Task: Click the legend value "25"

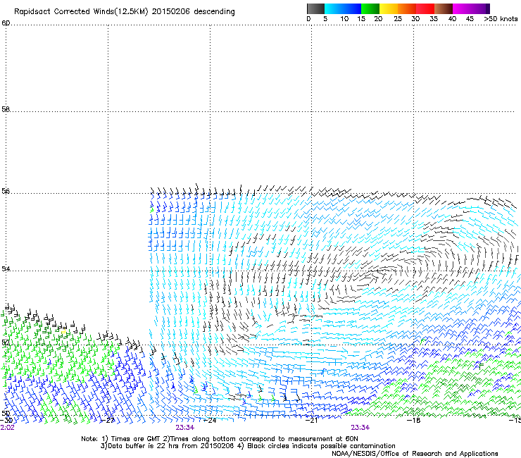Action: coord(398,19)
